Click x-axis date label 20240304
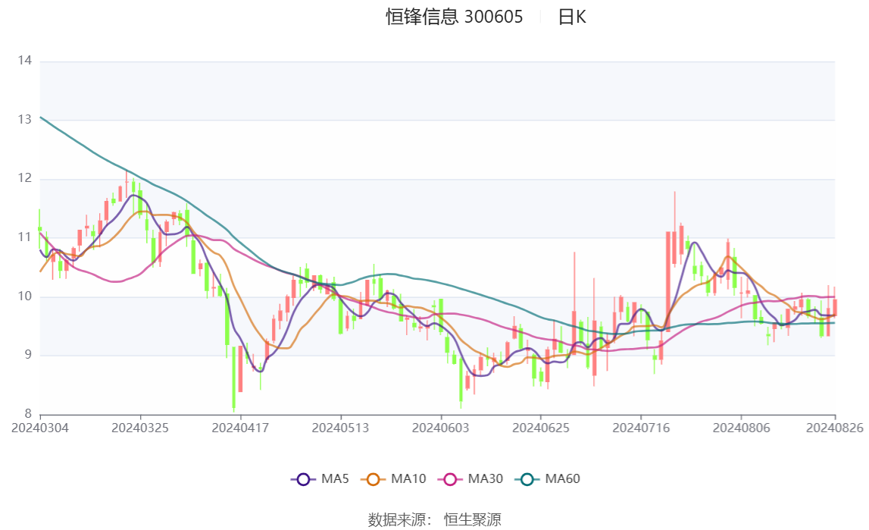869x530 pixels. tap(40, 428)
